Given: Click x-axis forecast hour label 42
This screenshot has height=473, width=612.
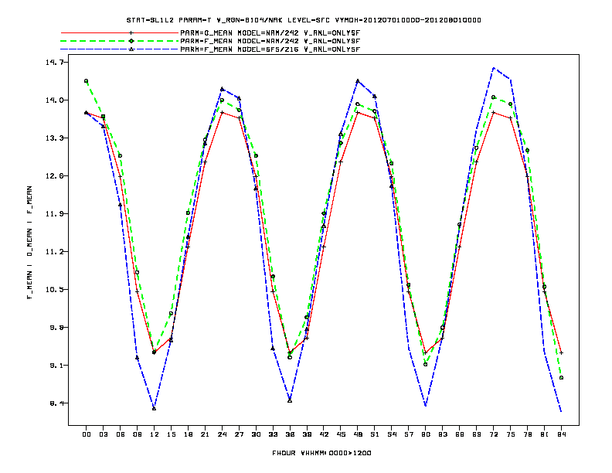Looking at the screenshot, I should [x=324, y=434].
